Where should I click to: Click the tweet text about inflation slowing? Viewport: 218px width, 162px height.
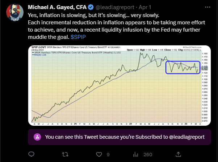click(117, 26)
